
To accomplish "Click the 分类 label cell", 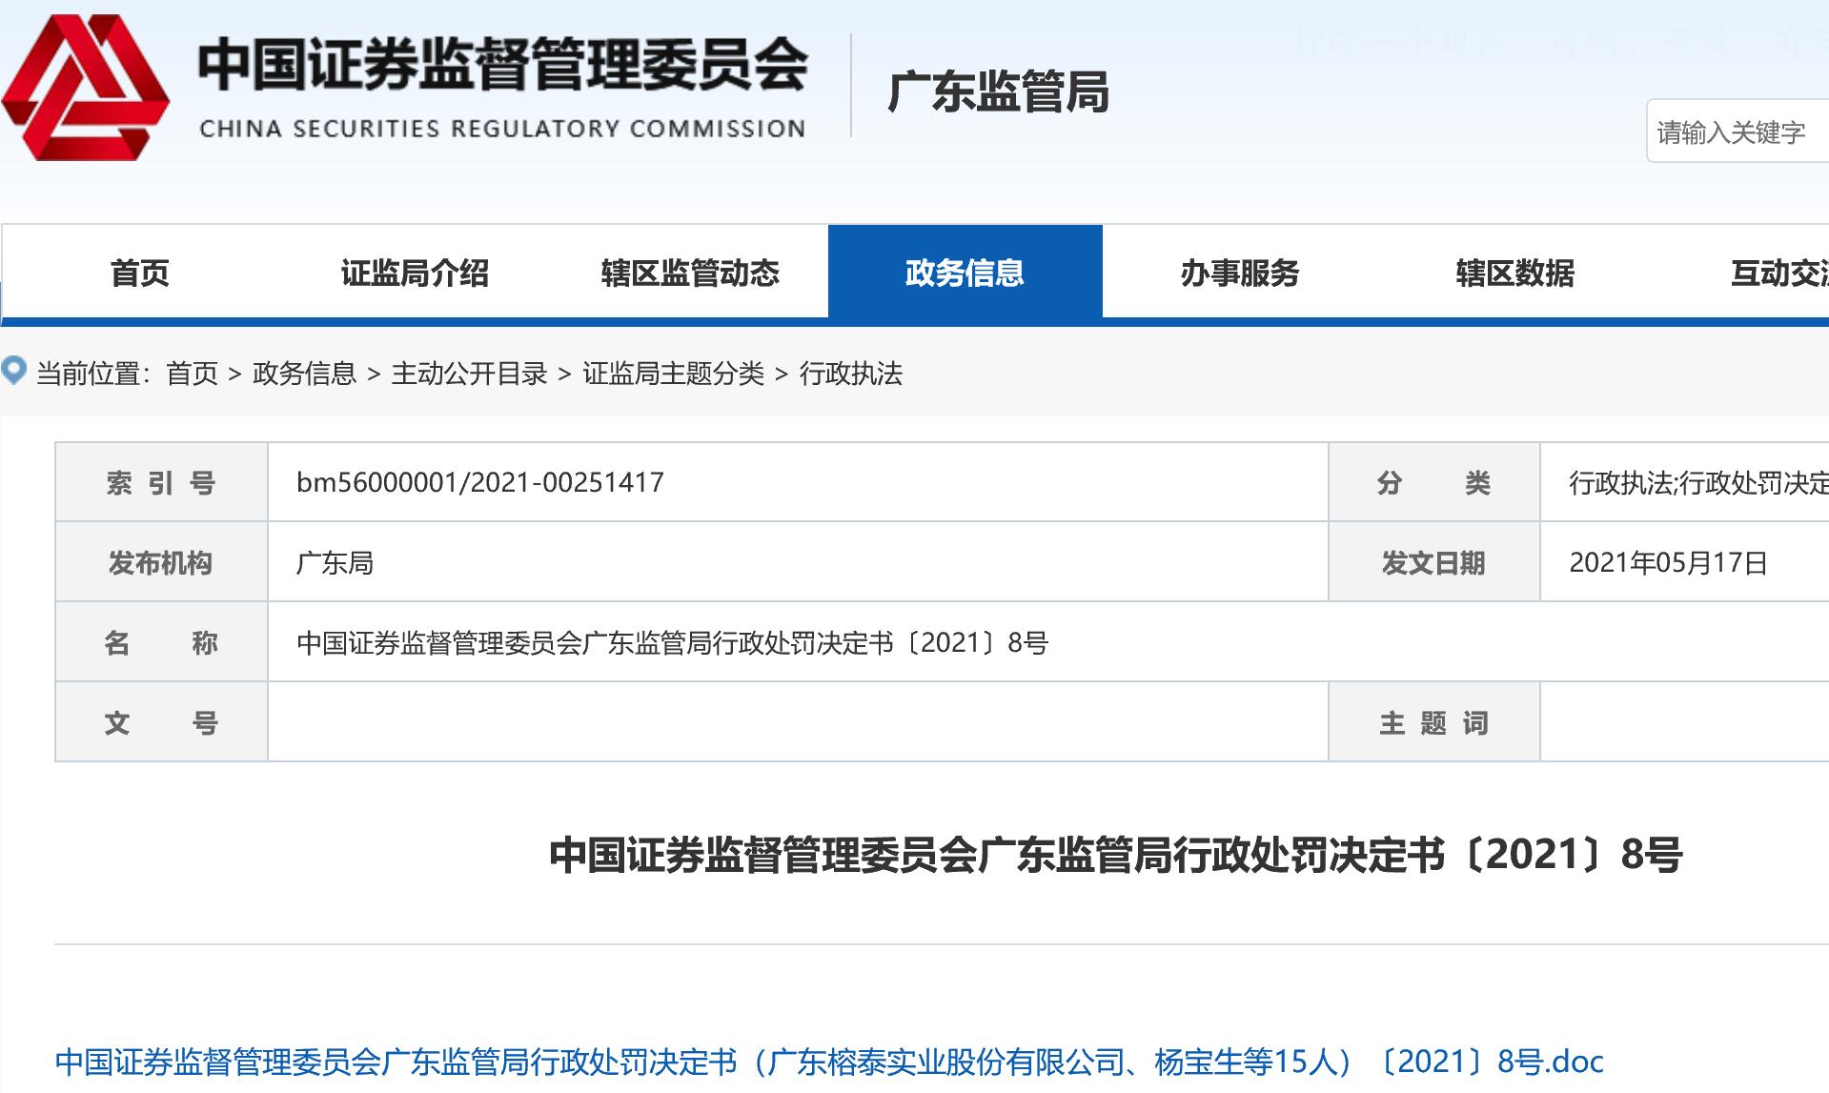I will coord(1433,482).
